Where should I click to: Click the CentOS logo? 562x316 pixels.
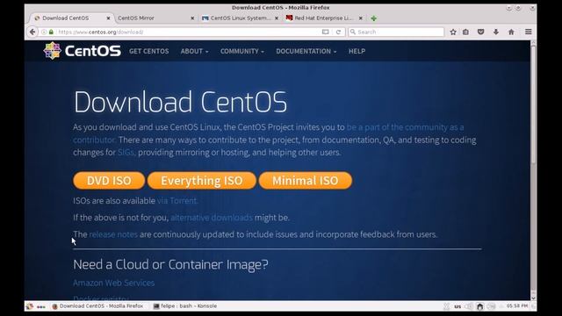click(82, 51)
